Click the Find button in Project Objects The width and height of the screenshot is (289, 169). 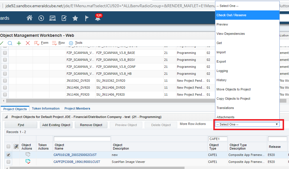coord(21,125)
